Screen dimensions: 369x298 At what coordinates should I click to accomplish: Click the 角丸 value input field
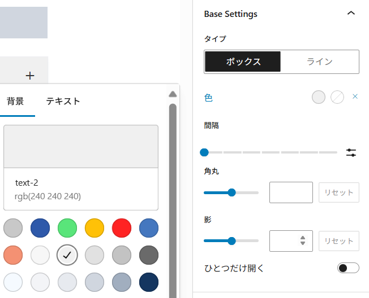click(291, 192)
